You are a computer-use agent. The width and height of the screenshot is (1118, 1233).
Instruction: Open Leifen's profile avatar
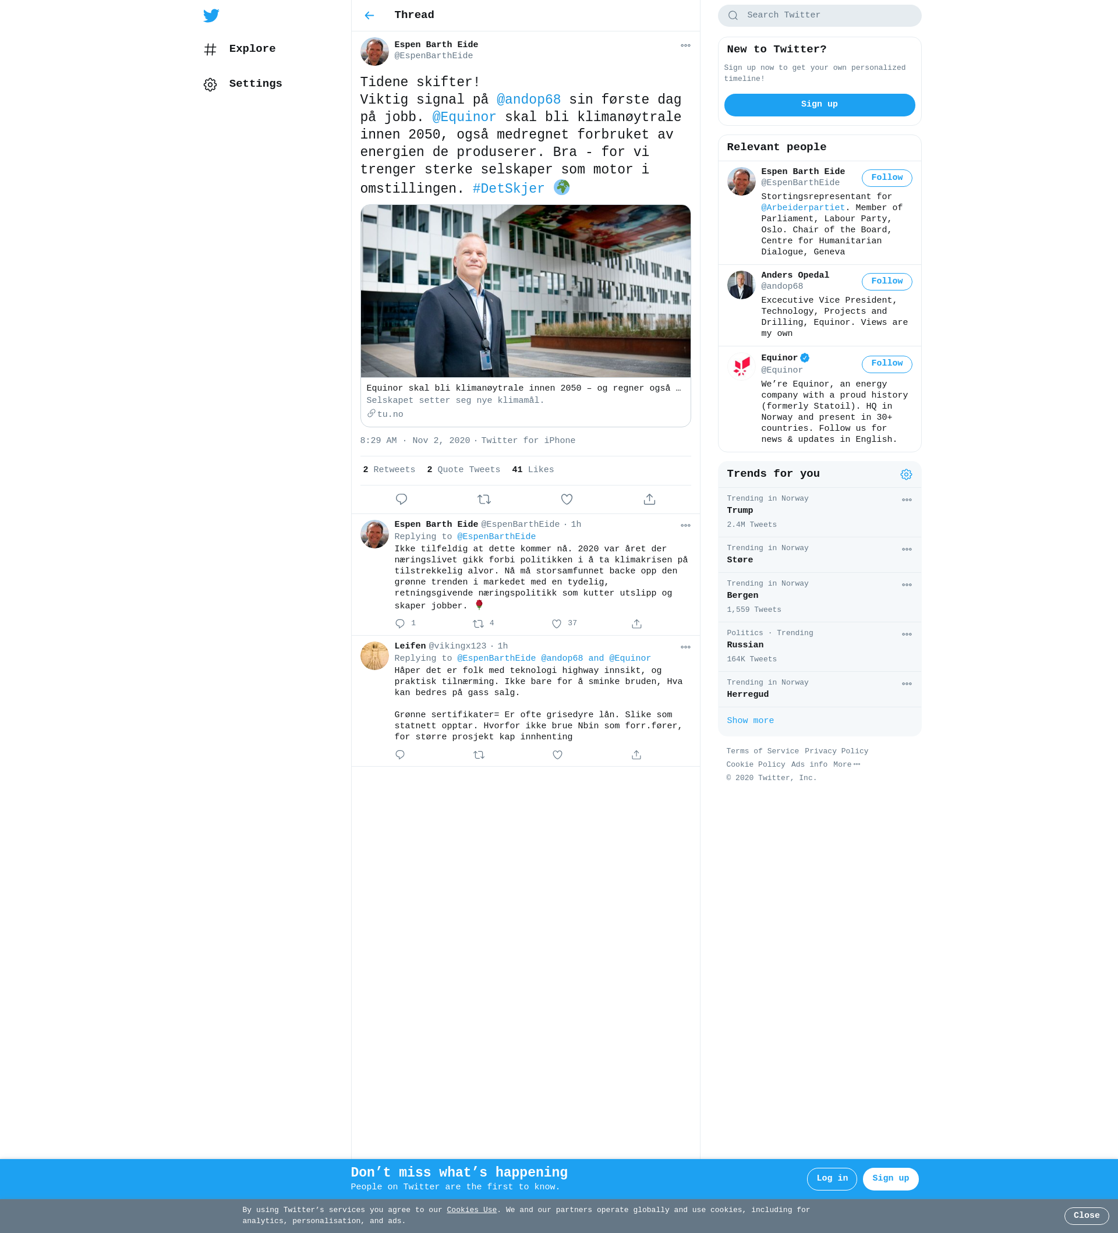(374, 656)
